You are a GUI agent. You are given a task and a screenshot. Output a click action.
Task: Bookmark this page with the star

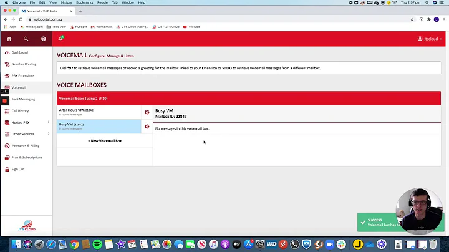point(412,19)
